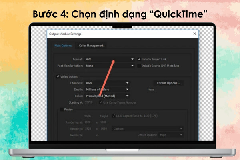This screenshot has height=160, width=240.
Task: Enable Include Source XMP Metadata checkbox
Action: (139, 66)
